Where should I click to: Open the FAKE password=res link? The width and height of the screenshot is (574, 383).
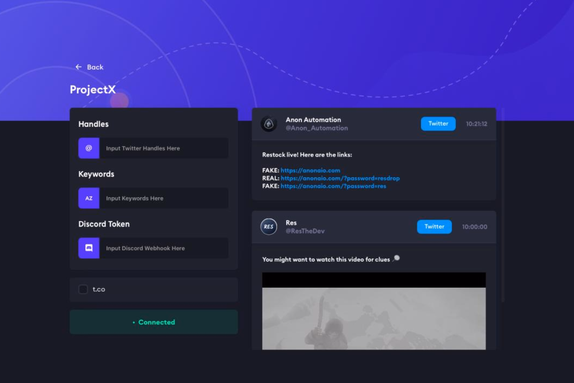(x=333, y=186)
